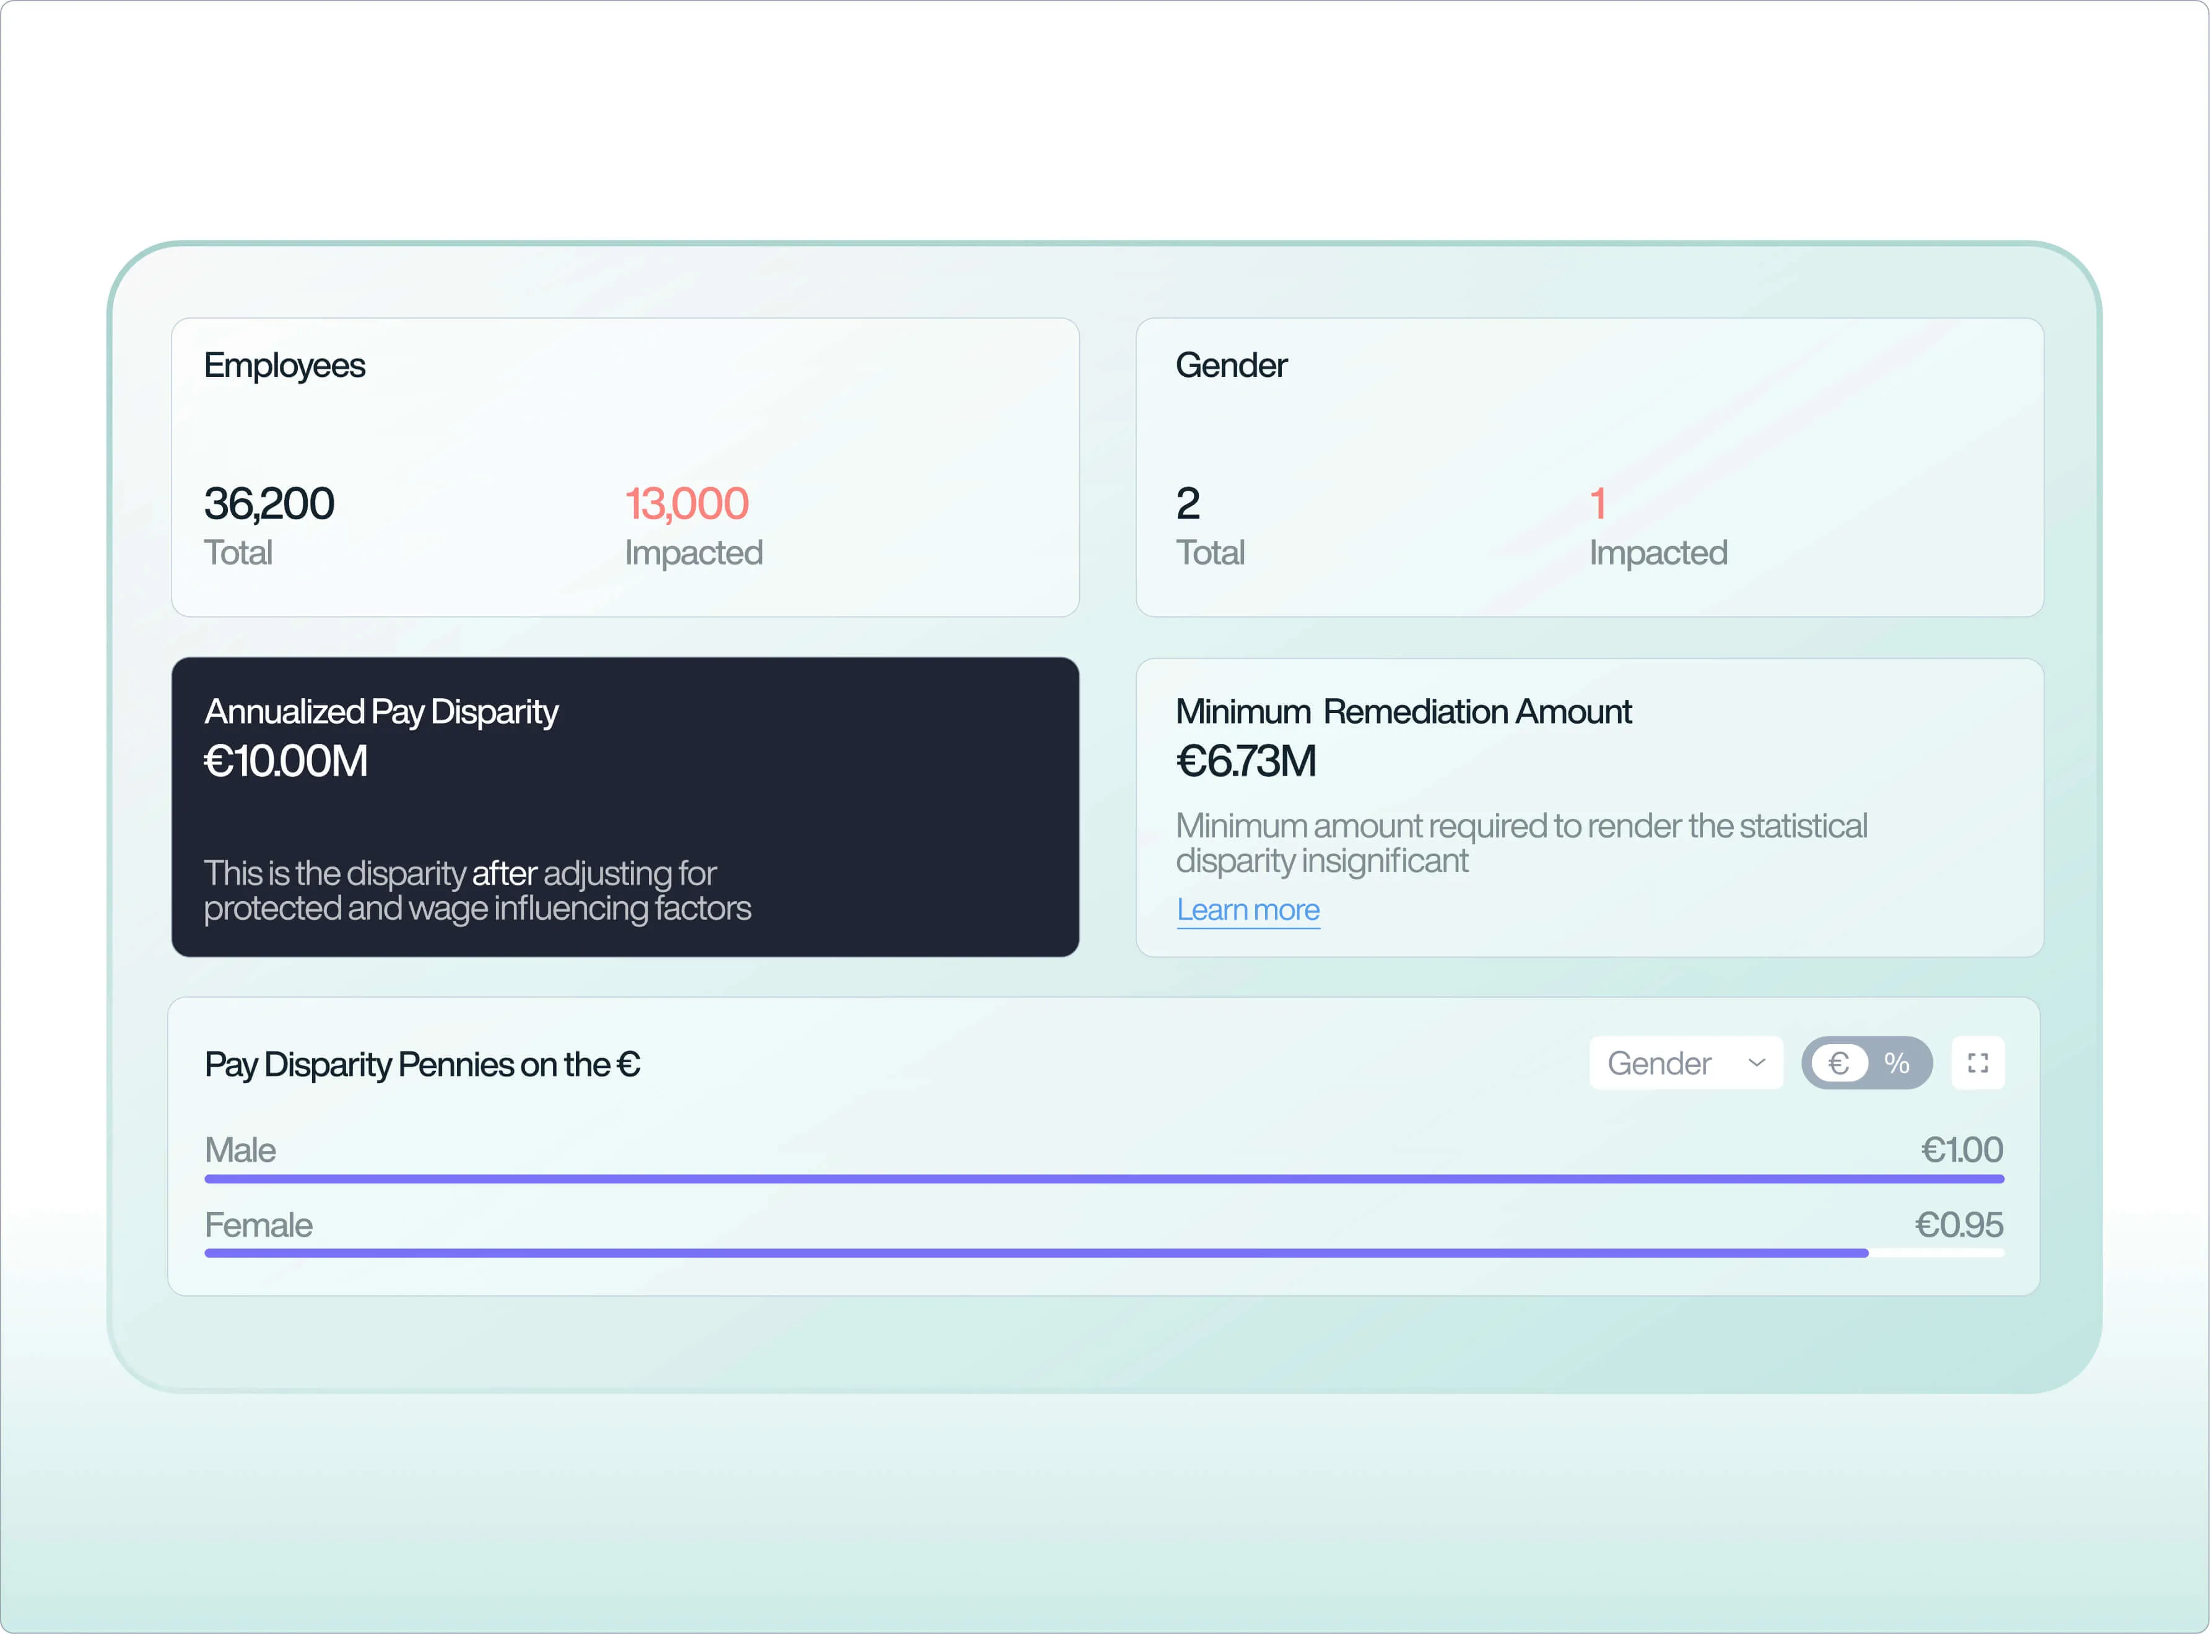Click the Female €0.95 value
Image resolution: width=2210 pixels, height=1634 pixels.
tap(1959, 1224)
